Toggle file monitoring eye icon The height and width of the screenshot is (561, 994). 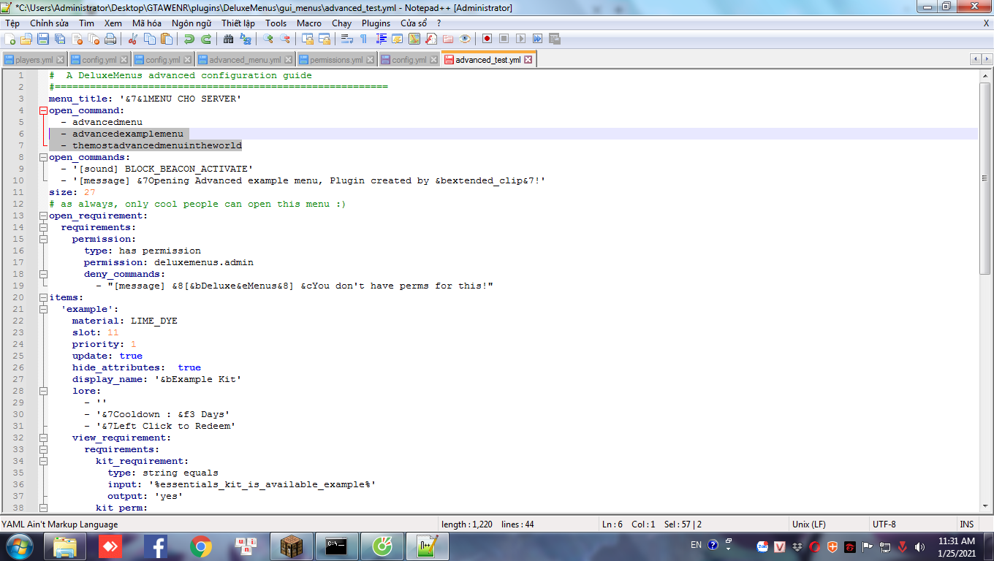(x=465, y=39)
